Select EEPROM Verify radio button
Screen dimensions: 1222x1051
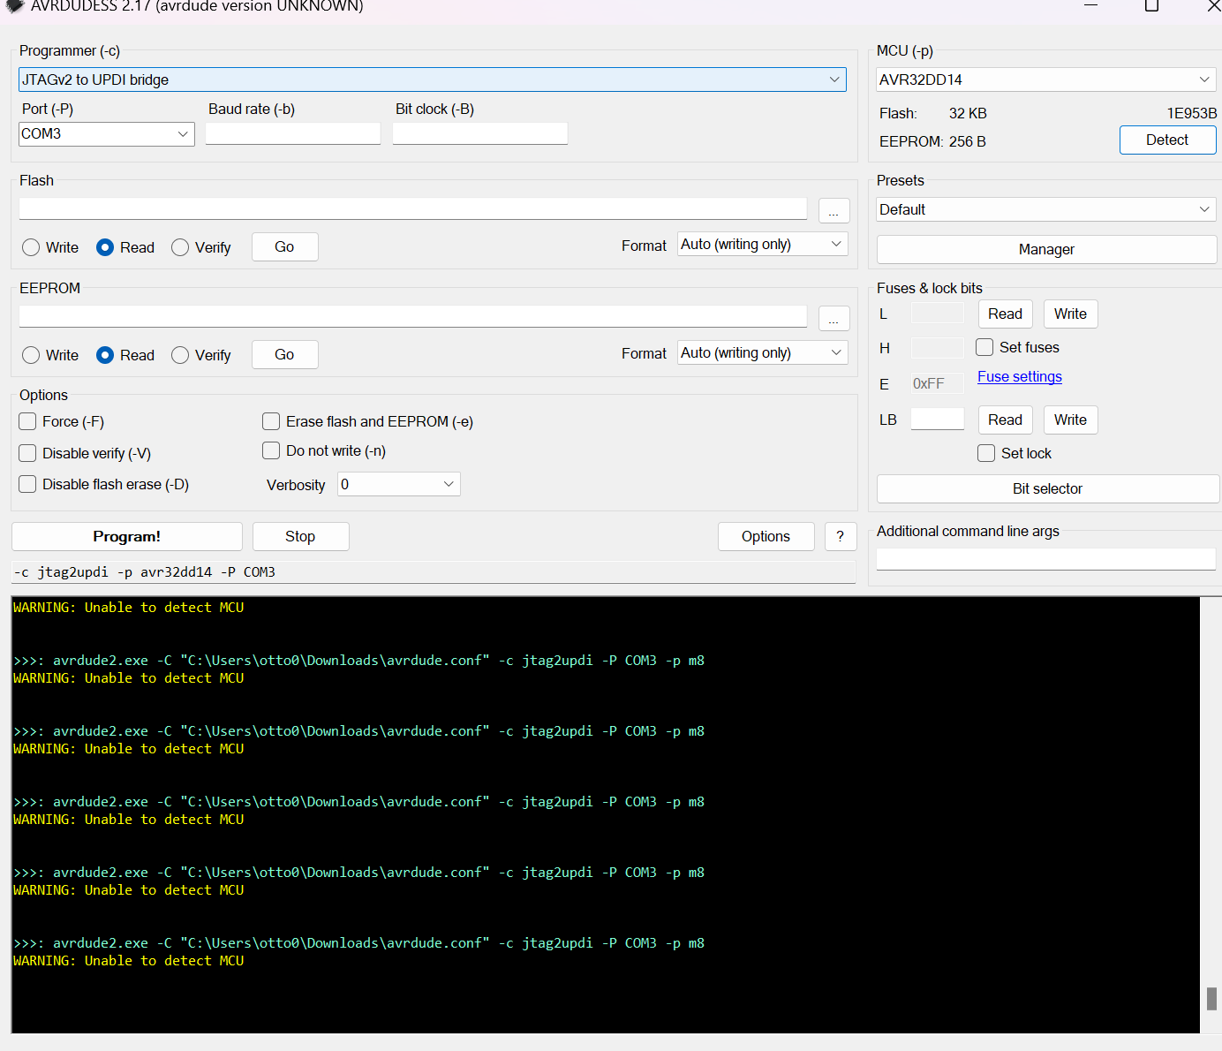click(180, 355)
